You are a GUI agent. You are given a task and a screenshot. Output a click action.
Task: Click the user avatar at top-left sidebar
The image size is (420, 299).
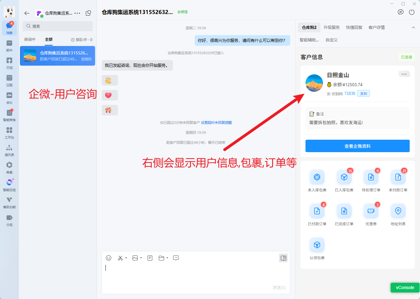pyautogui.click(x=9, y=12)
